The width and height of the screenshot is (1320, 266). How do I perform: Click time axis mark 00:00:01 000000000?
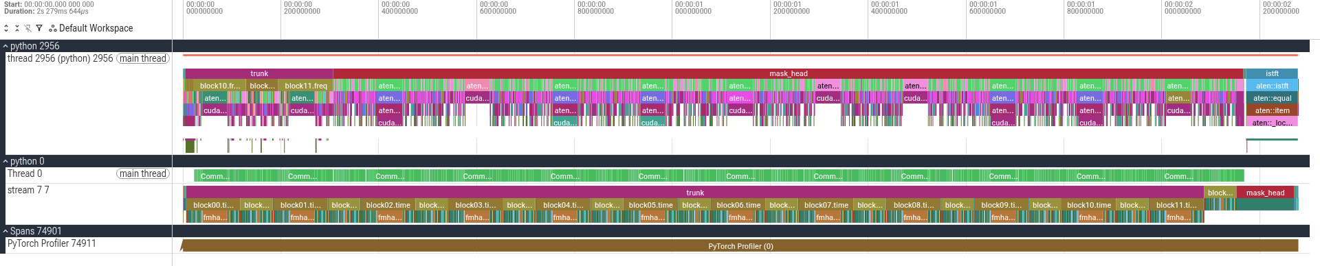click(x=693, y=8)
